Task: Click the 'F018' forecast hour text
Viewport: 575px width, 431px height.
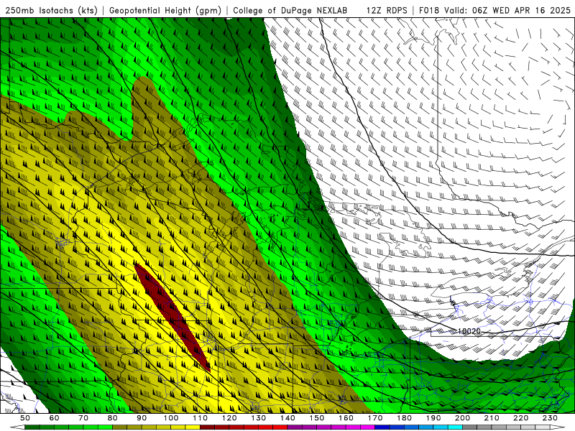Action: [429, 10]
